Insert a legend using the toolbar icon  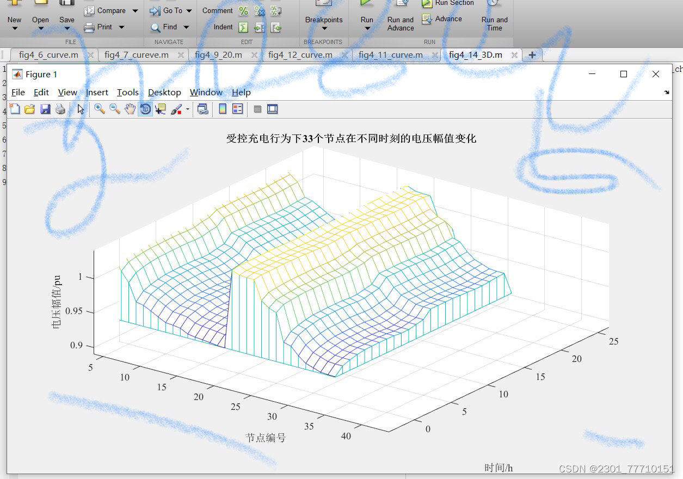coord(238,109)
